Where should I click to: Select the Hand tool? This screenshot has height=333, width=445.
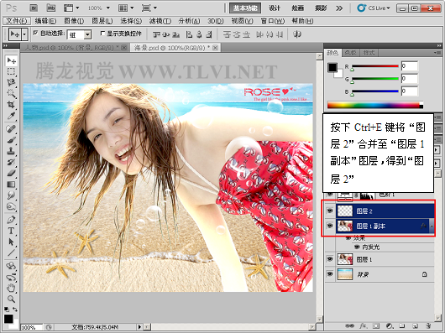coord(11,288)
